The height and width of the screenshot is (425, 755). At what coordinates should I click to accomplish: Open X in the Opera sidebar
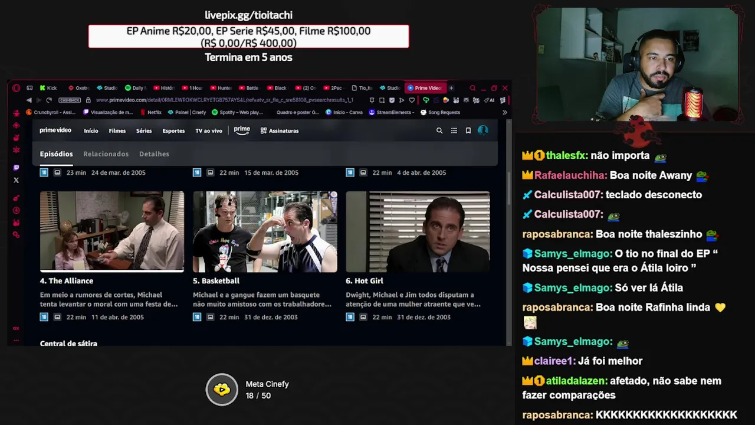pyautogui.click(x=16, y=180)
